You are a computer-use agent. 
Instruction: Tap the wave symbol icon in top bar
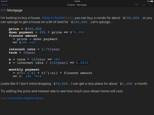coord(150,5)
